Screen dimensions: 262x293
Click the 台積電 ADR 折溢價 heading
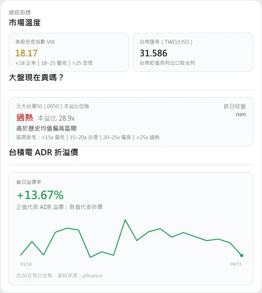point(43,152)
